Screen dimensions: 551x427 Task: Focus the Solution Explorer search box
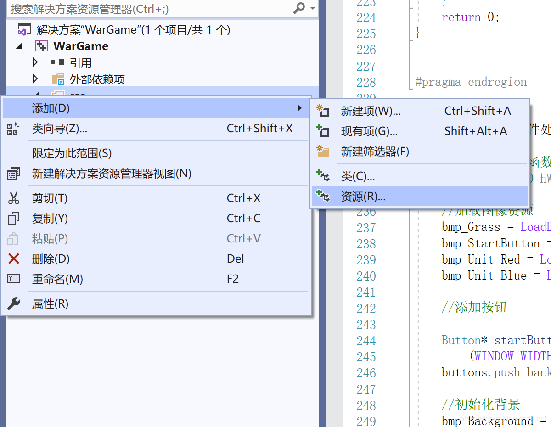163,9
